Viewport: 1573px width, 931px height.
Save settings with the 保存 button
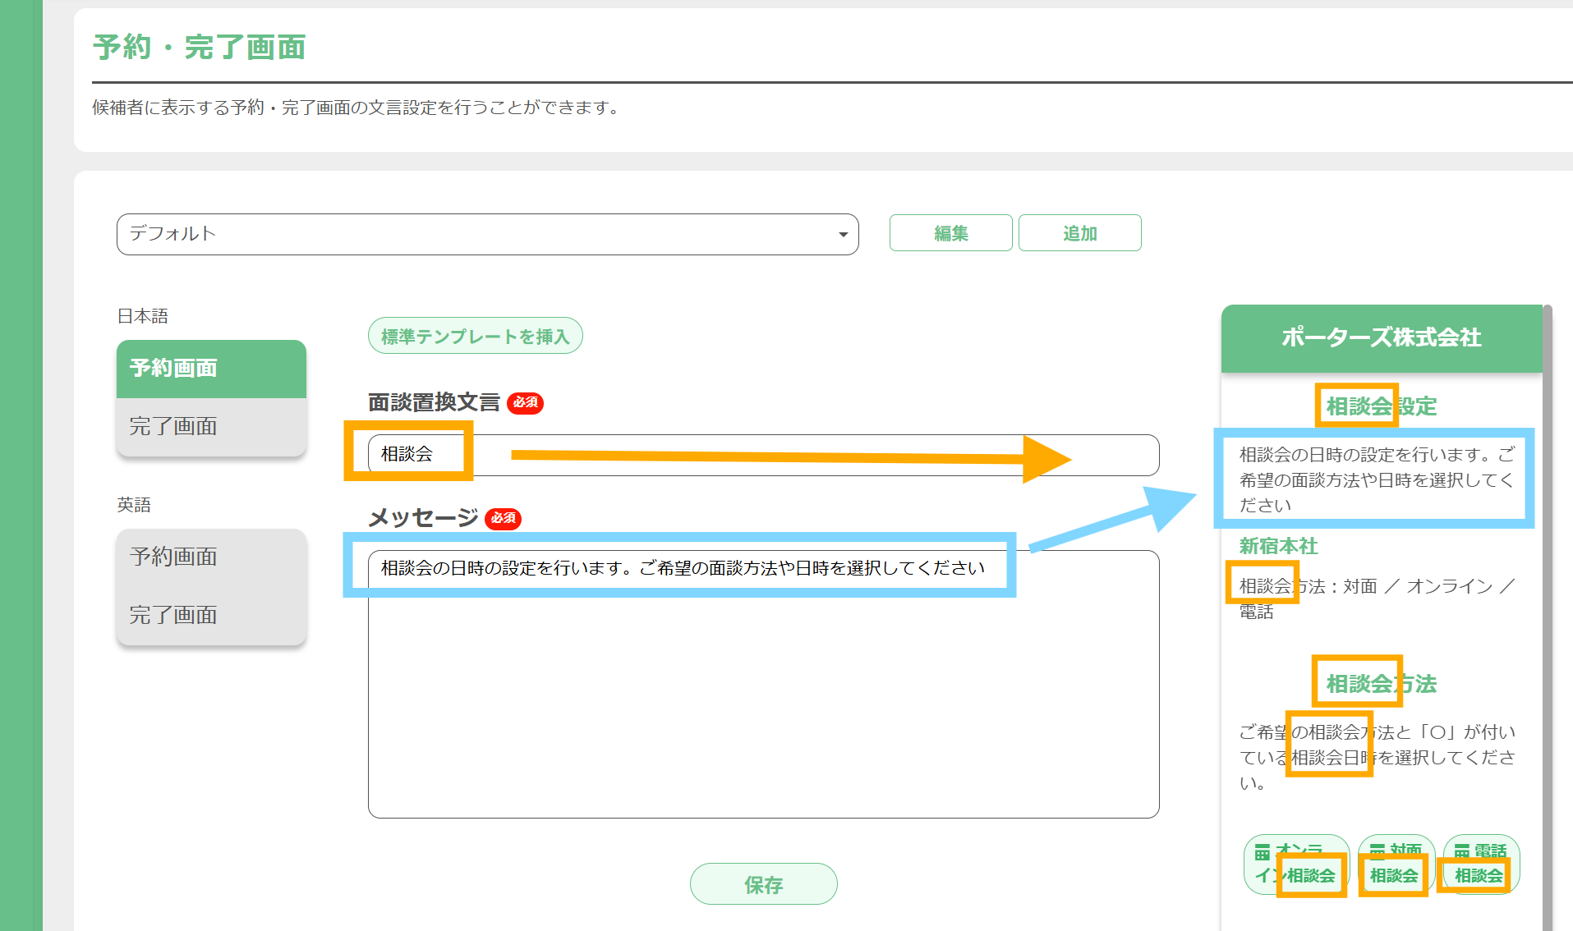763,884
